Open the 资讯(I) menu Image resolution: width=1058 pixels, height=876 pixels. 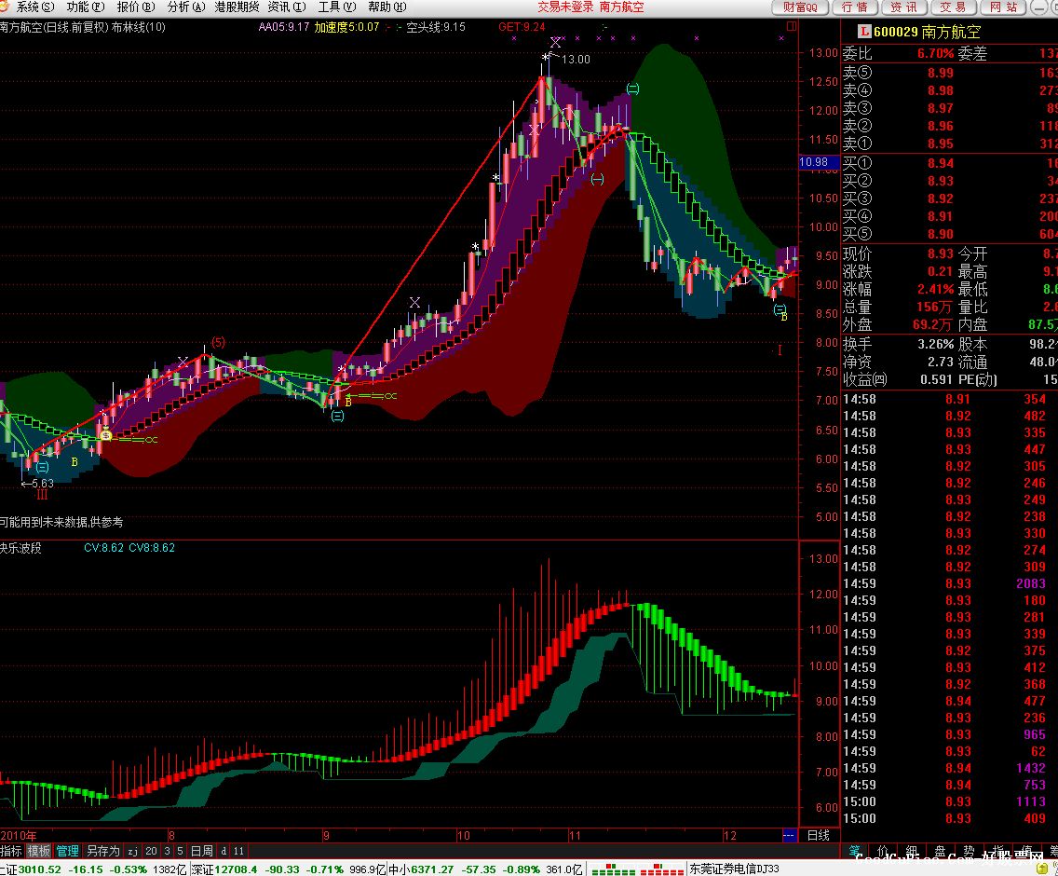(x=287, y=7)
